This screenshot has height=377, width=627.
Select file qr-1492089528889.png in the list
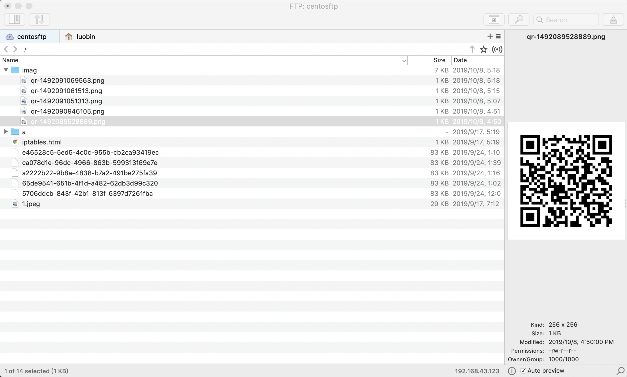(68, 121)
